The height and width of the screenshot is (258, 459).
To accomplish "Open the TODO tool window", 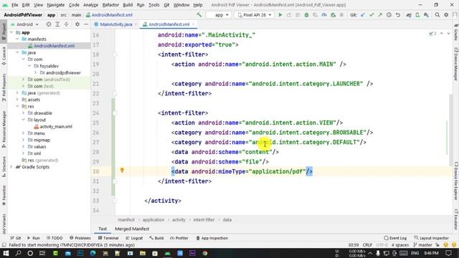I will tap(55, 238).
